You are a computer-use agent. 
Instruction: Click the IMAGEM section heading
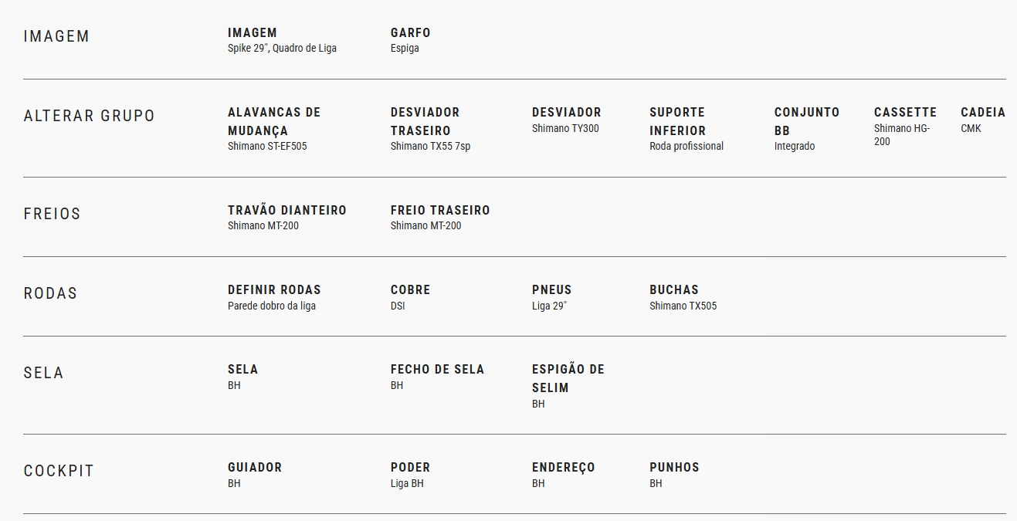click(x=56, y=36)
